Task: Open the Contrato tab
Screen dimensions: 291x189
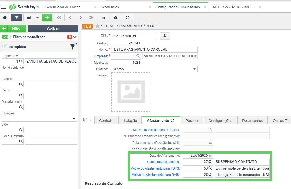Action: point(106,121)
